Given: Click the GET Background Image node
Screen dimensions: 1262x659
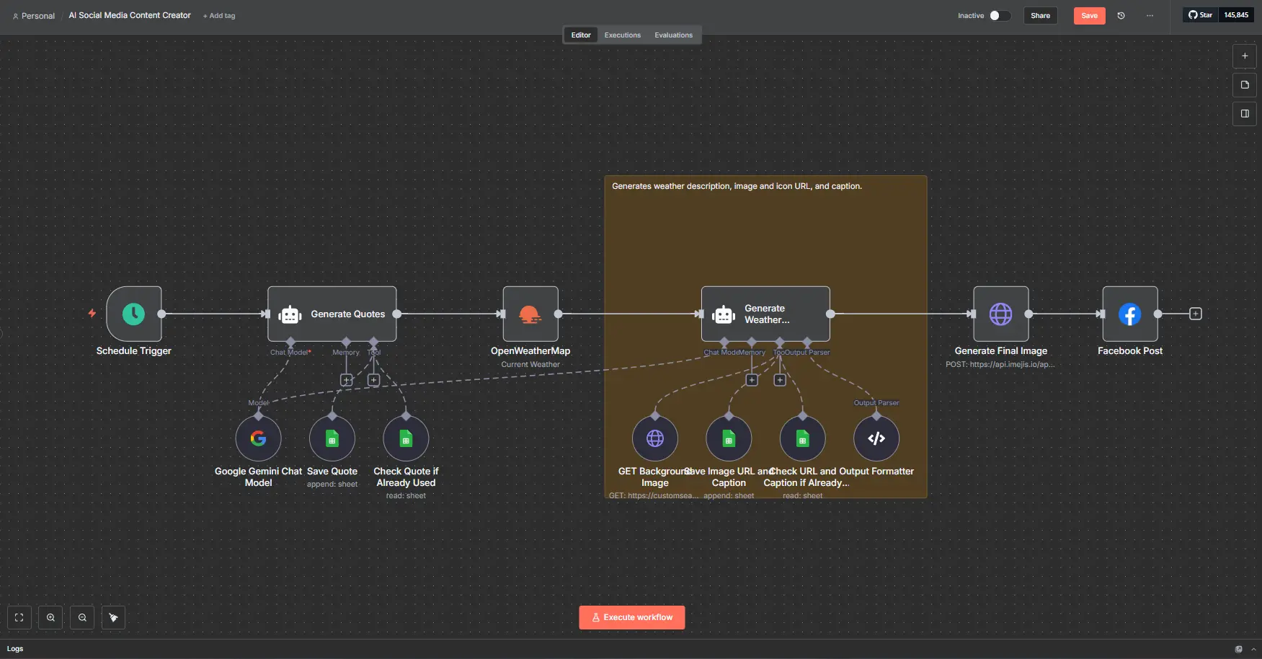Looking at the screenshot, I should (654, 438).
